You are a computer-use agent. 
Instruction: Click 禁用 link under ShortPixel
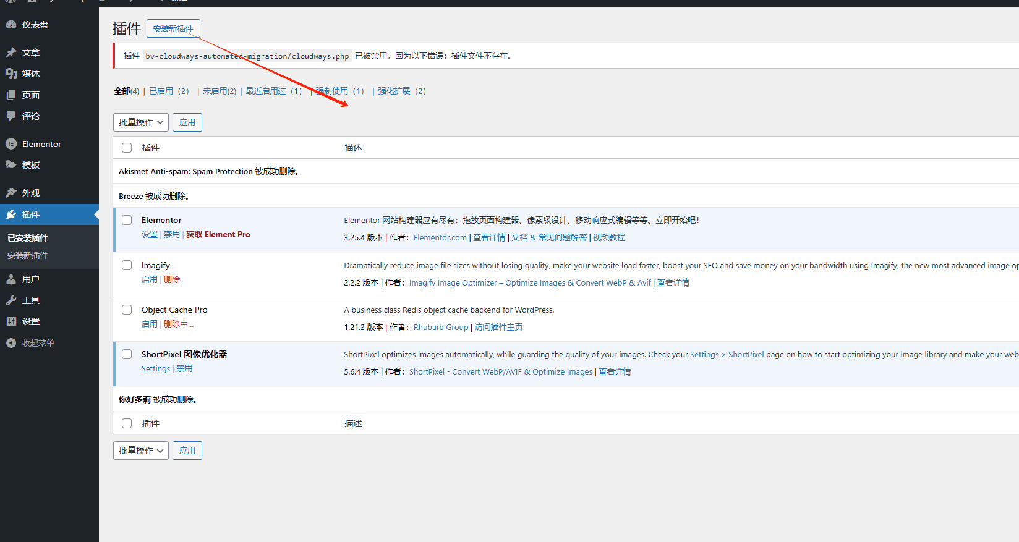click(x=184, y=368)
